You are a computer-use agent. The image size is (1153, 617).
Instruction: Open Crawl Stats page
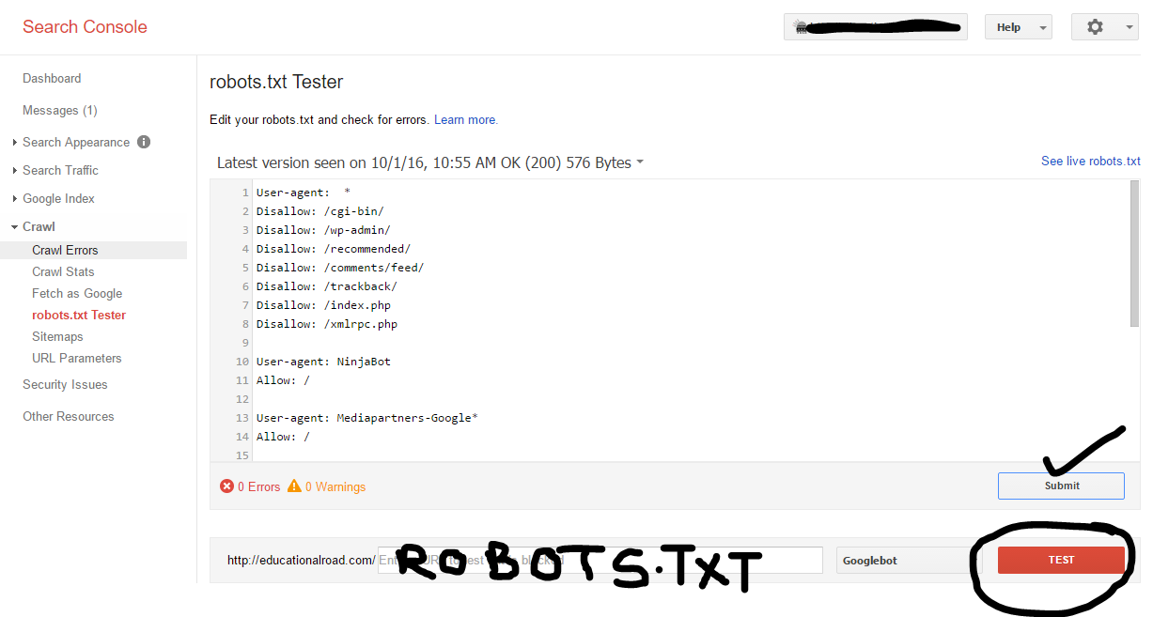63,272
